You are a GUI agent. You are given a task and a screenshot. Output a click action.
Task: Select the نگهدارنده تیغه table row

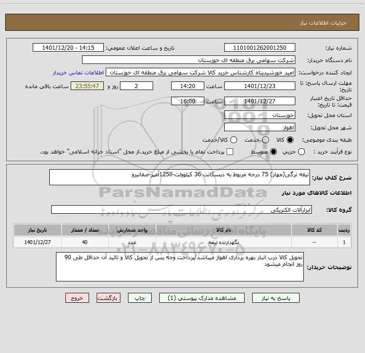(x=182, y=242)
